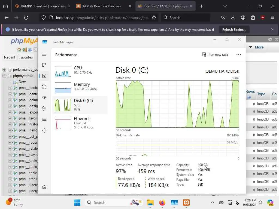279x209 pixels.
Task: Open Task Manager hamburger navigation menu
Action: pos(44,54)
